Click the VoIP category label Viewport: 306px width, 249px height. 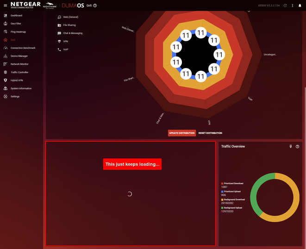point(66,50)
